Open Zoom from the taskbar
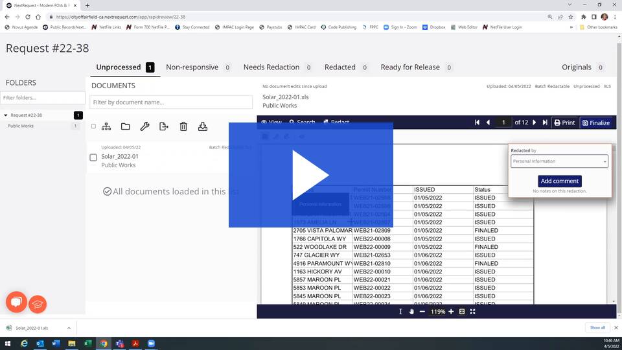 [151, 344]
